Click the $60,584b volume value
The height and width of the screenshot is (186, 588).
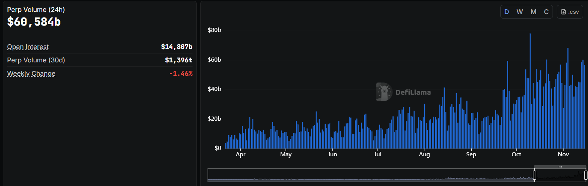pos(34,22)
